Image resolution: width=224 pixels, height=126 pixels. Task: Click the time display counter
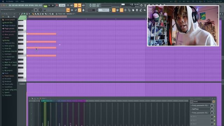point(94,6)
